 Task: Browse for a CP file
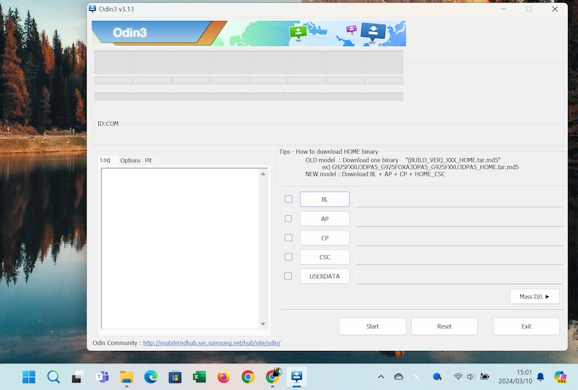click(x=324, y=238)
